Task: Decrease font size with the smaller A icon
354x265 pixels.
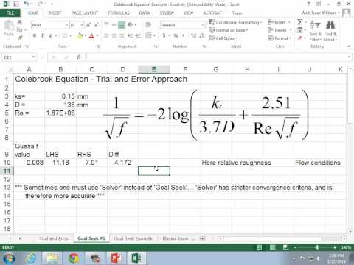Action: pyautogui.click(x=97, y=25)
